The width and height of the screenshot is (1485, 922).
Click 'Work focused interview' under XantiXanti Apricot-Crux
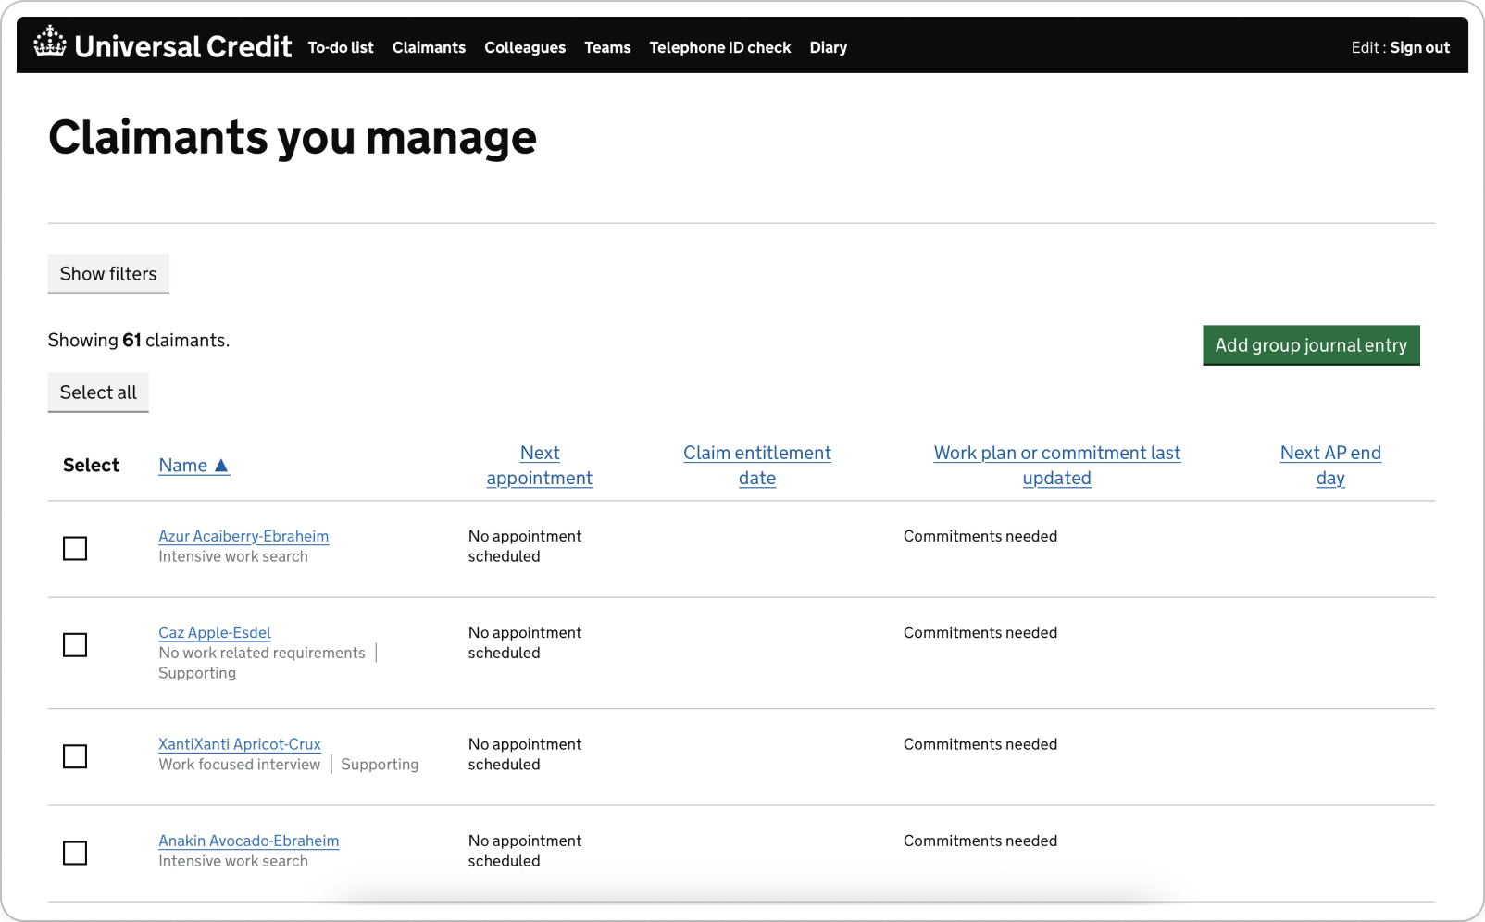[239, 765]
